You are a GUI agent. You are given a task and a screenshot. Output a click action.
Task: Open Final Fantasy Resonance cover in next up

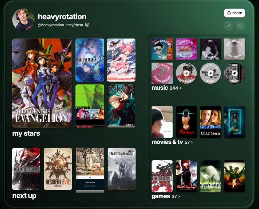(26, 169)
